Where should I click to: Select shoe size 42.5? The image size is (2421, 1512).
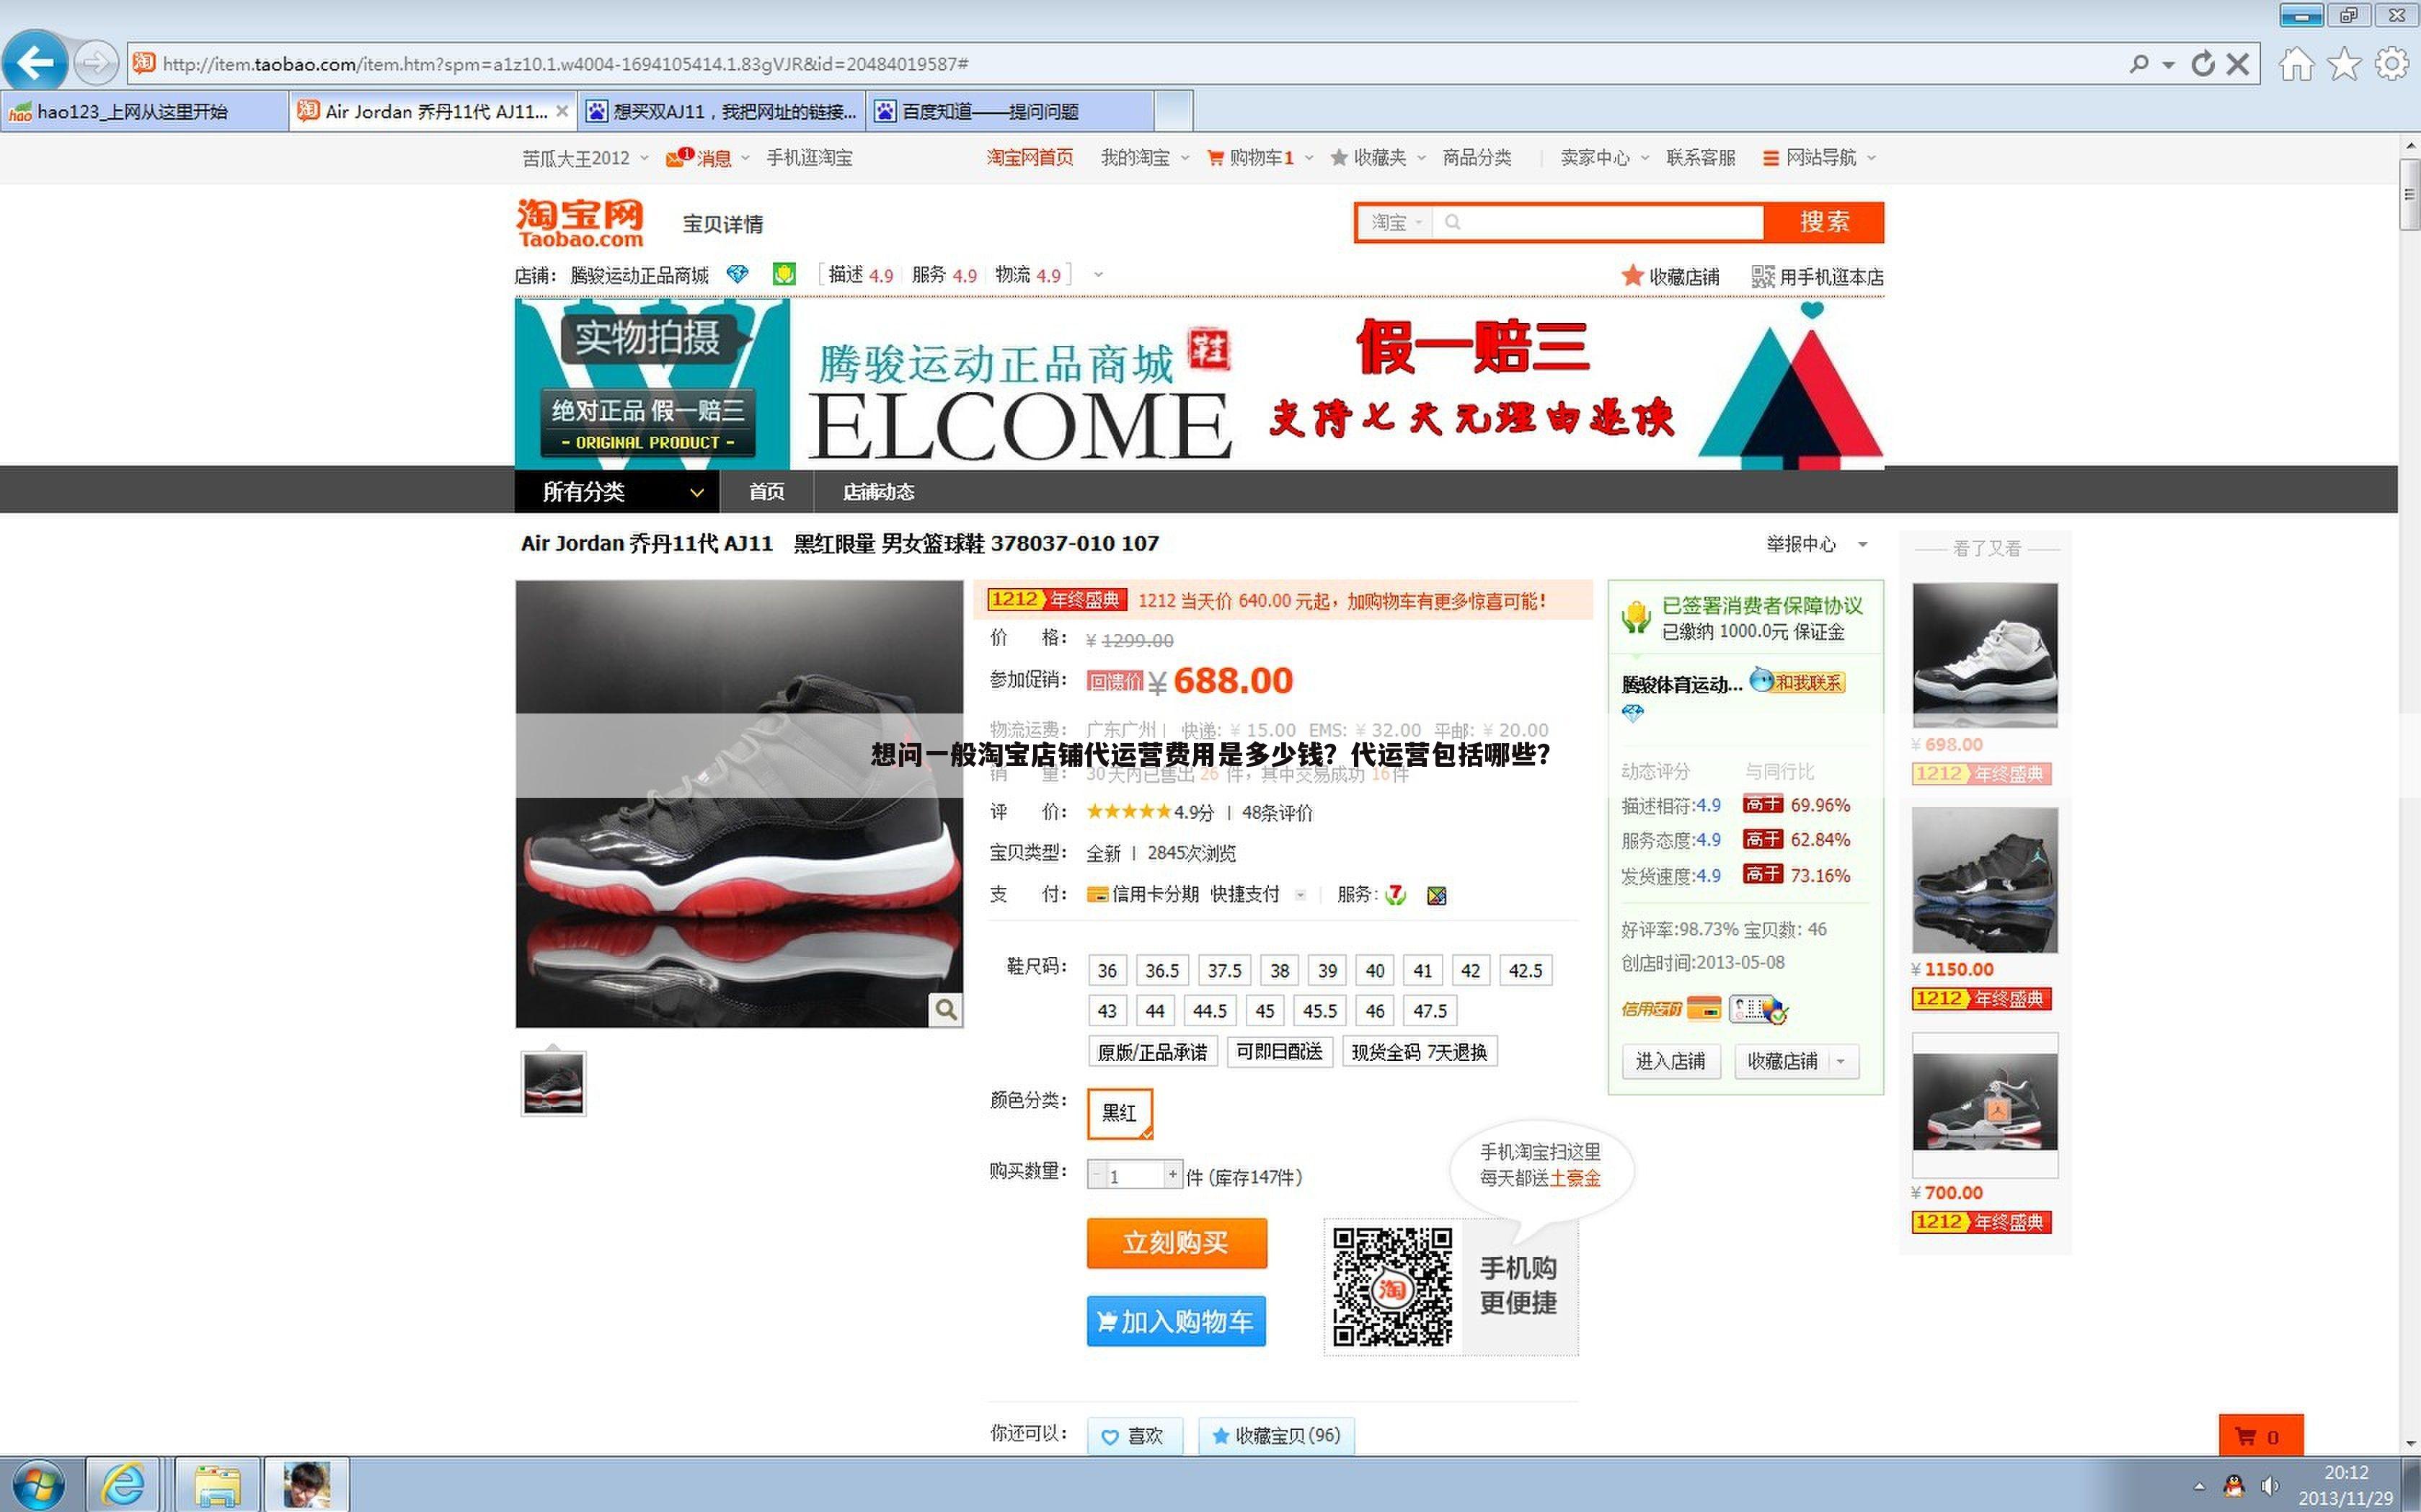point(1525,970)
